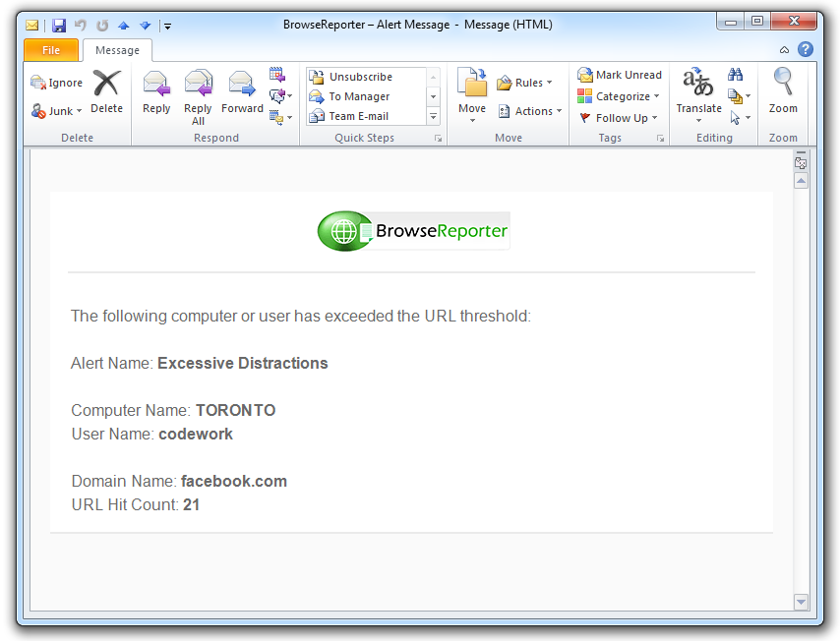Click the Zoom magnifier button

pyautogui.click(x=783, y=91)
